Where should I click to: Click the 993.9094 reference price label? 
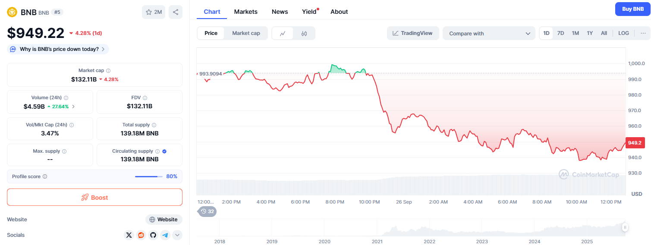(x=211, y=74)
